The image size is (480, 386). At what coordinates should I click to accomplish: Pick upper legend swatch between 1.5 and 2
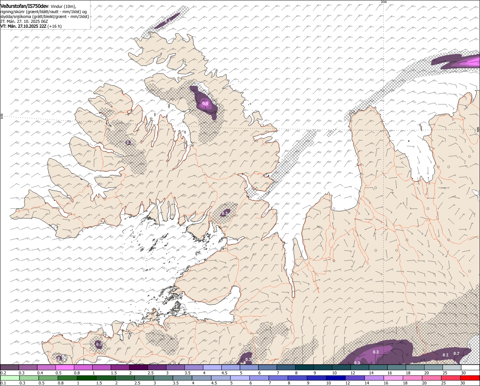click(120, 367)
